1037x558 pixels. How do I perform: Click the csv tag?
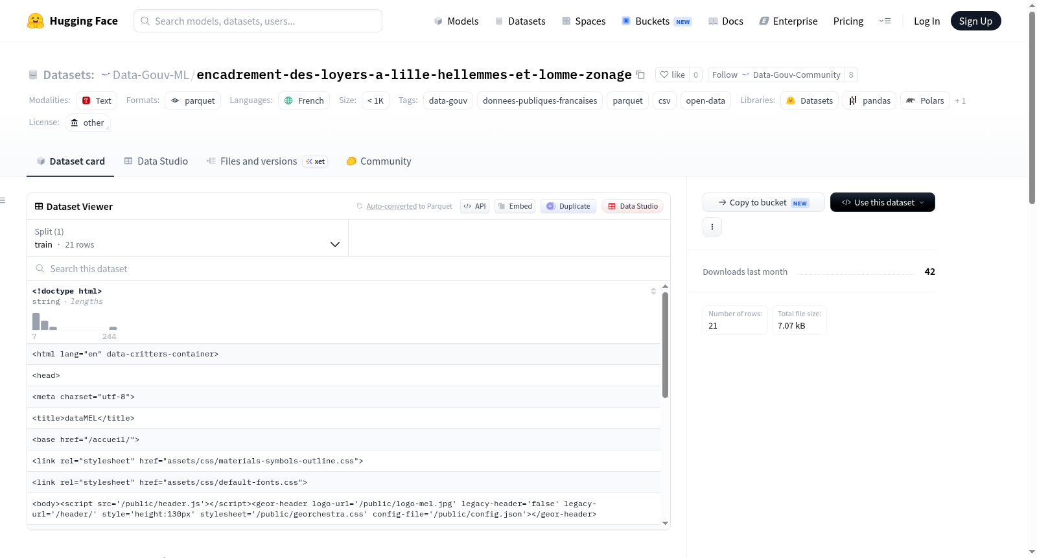point(664,100)
